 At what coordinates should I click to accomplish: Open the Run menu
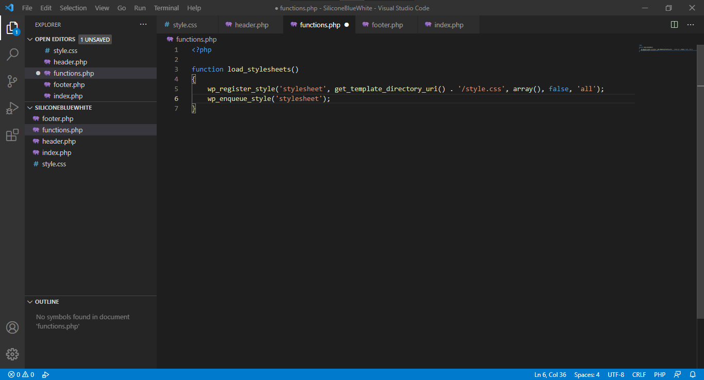coord(140,8)
